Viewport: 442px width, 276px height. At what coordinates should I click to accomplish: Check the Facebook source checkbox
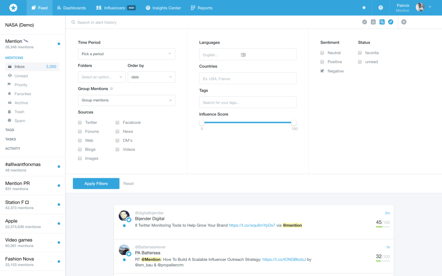click(x=117, y=122)
